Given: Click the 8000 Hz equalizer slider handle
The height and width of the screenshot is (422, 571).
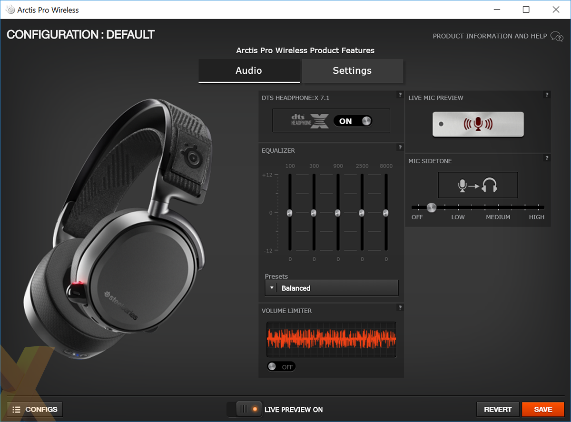Looking at the screenshot, I should click(x=386, y=213).
